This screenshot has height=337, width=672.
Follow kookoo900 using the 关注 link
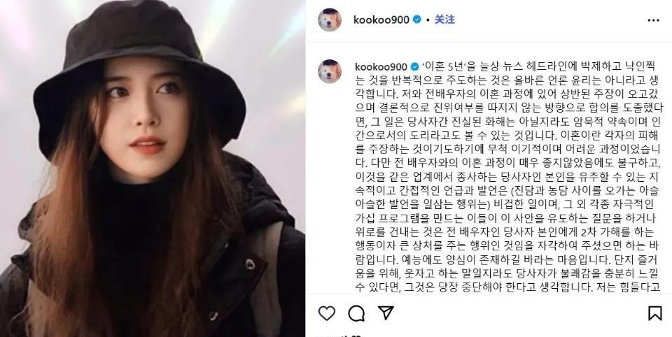point(444,20)
